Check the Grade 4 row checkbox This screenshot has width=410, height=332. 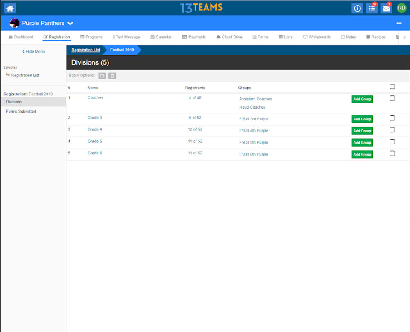392,130
